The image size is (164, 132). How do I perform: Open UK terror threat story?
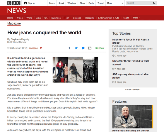[131, 63]
